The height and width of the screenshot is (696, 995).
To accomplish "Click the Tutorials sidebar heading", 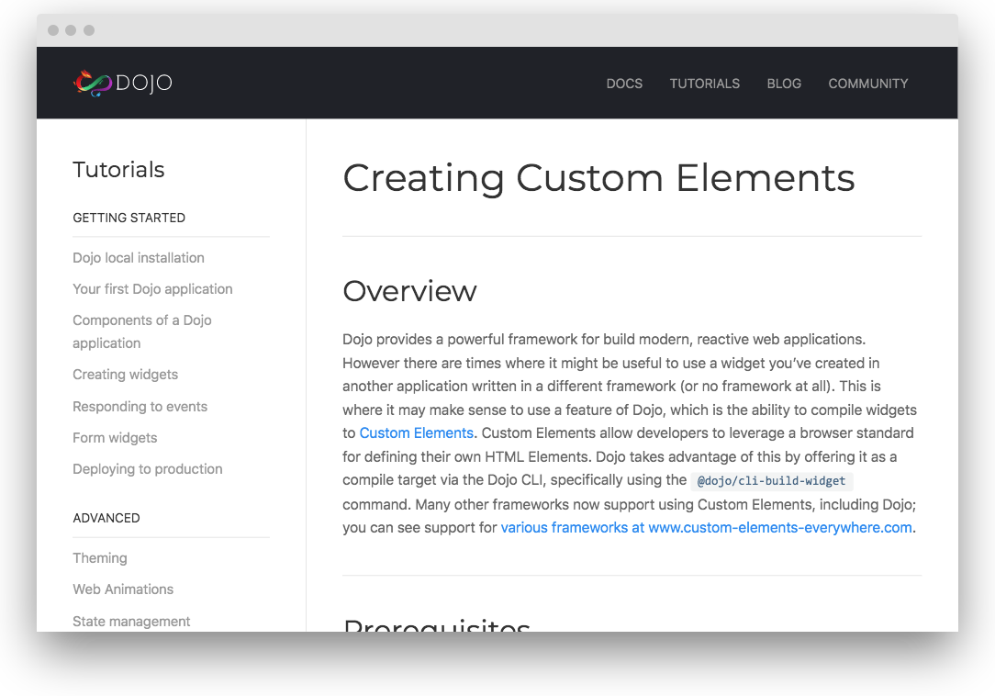I will [x=118, y=170].
